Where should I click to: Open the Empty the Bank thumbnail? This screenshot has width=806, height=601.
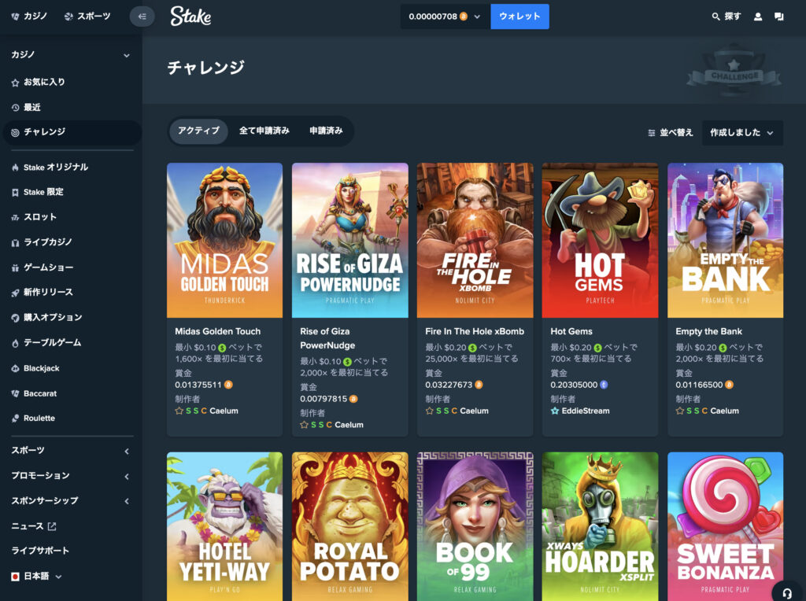(725, 241)
